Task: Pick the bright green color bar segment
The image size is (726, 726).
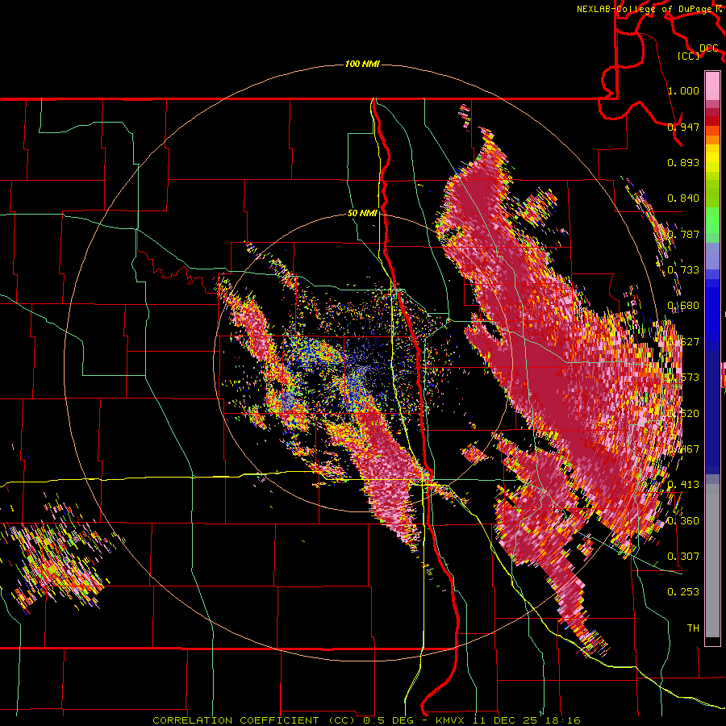Action: 712,220
